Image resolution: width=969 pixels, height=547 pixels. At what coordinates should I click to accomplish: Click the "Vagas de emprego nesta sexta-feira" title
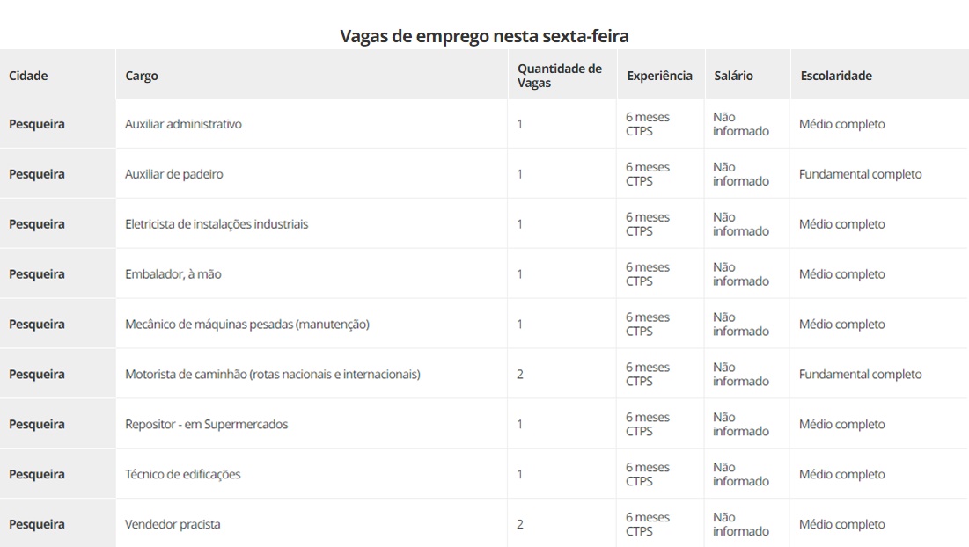(x=484, y=36)
